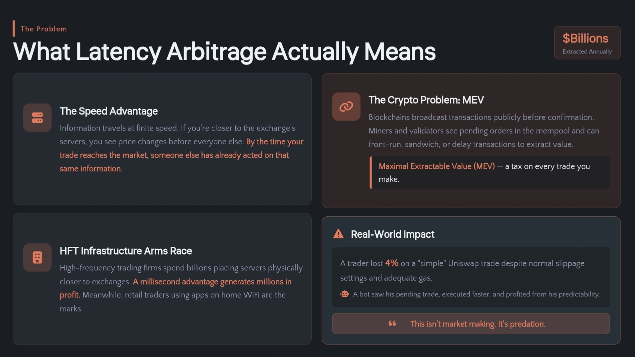Click The Speed Advantage heading
The height and width of the screenshot is (357, 635).
pos(109,111)
